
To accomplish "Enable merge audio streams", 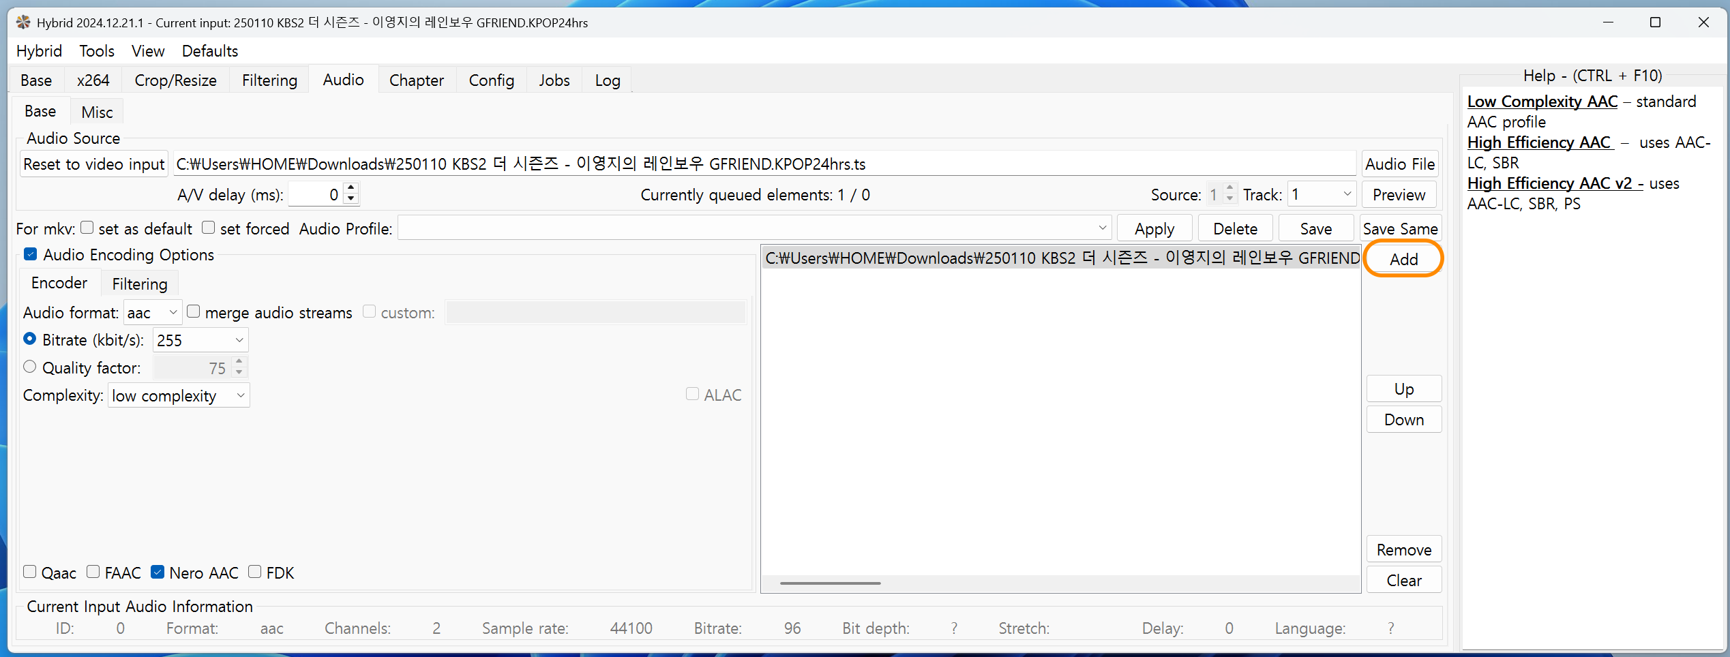I will tap(193, 311).
